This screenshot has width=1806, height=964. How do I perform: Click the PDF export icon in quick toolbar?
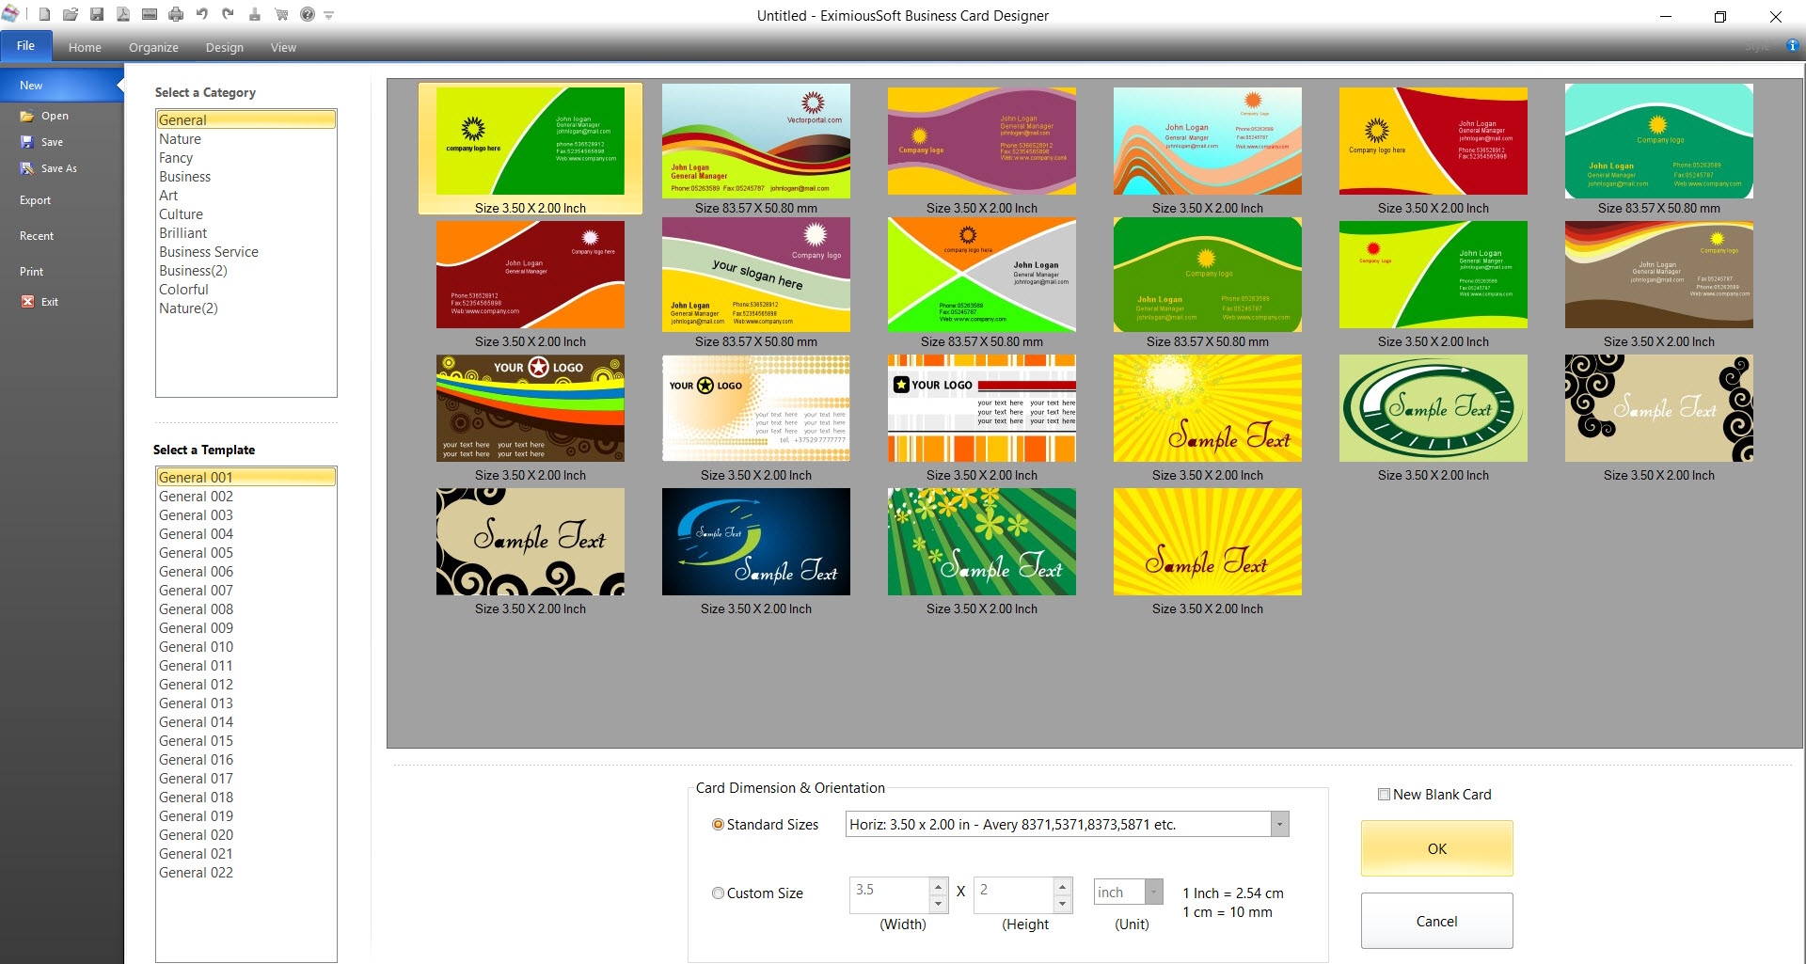pyautogui.click(x=123, y=15)
